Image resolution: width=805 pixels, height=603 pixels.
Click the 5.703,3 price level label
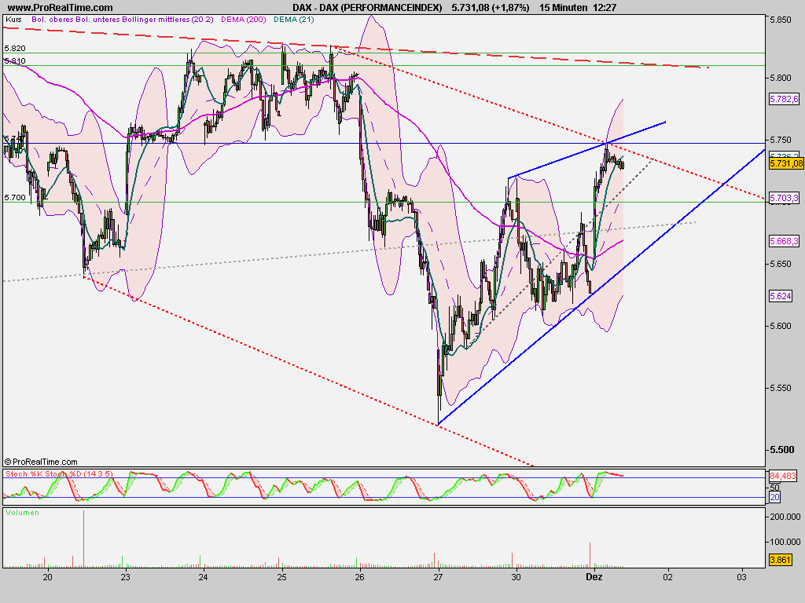[x=784, y=198]
